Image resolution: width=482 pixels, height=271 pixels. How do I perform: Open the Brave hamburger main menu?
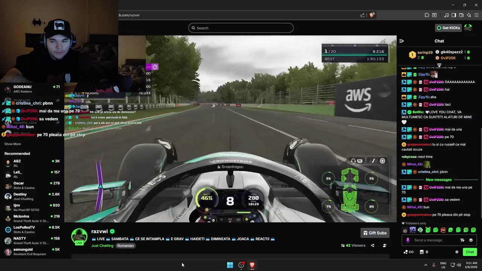(476, 15)
